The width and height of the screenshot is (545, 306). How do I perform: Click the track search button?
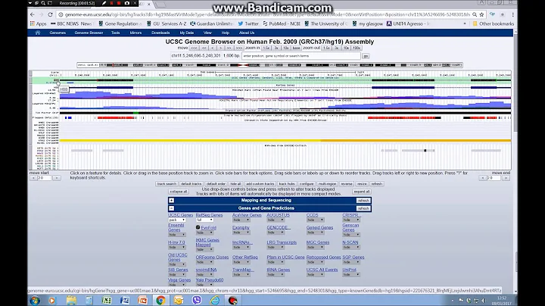tap(167, 183)
